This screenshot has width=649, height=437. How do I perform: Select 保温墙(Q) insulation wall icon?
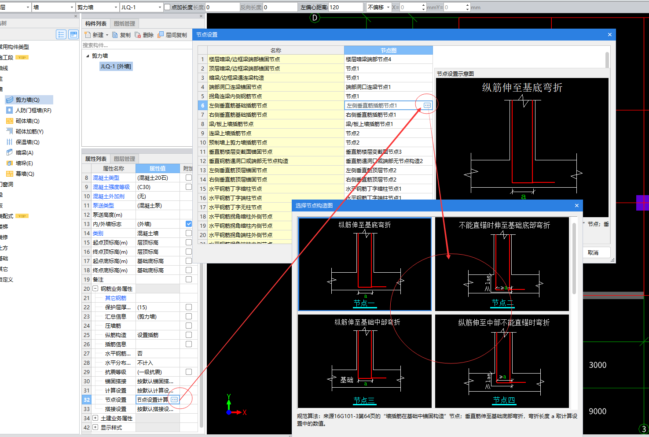pyautogui.click(x=9, y=142)
